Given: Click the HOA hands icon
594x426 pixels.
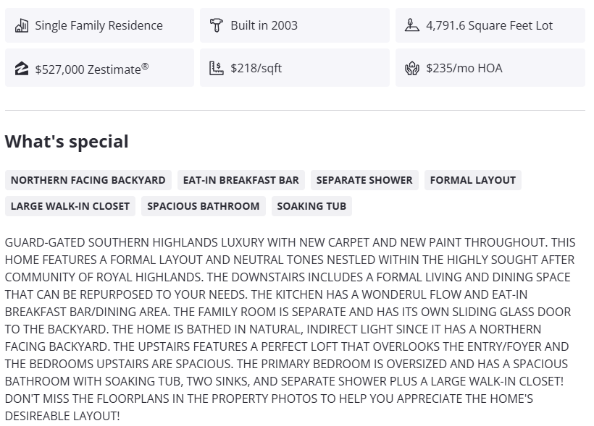Looking at the screenshot, I should pos(412,69).
